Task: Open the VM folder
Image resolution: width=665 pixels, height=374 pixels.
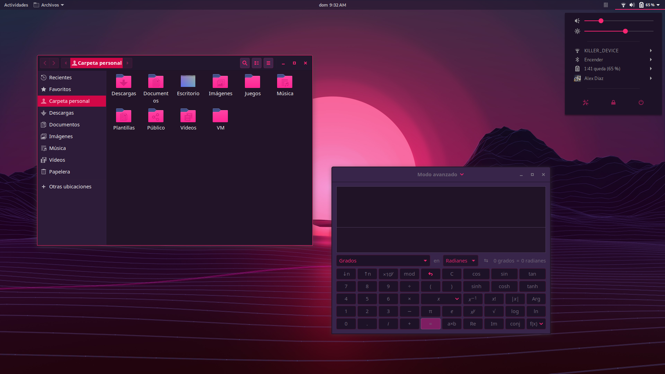Action: (x=220, y=116)
